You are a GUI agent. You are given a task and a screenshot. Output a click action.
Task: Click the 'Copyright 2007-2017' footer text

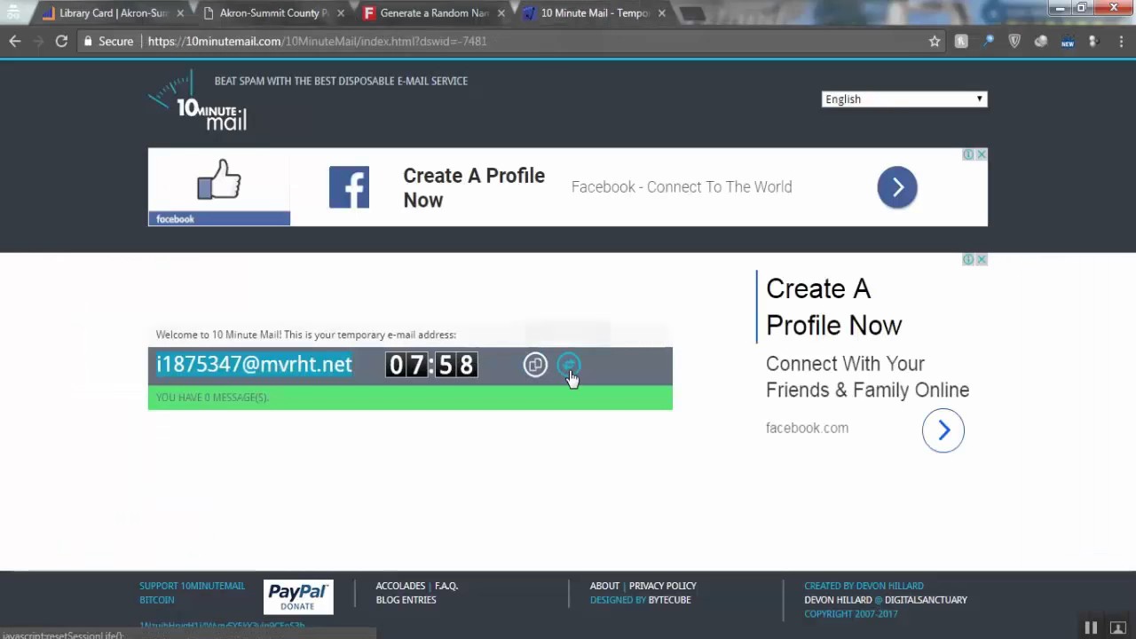tap(851, 614)
